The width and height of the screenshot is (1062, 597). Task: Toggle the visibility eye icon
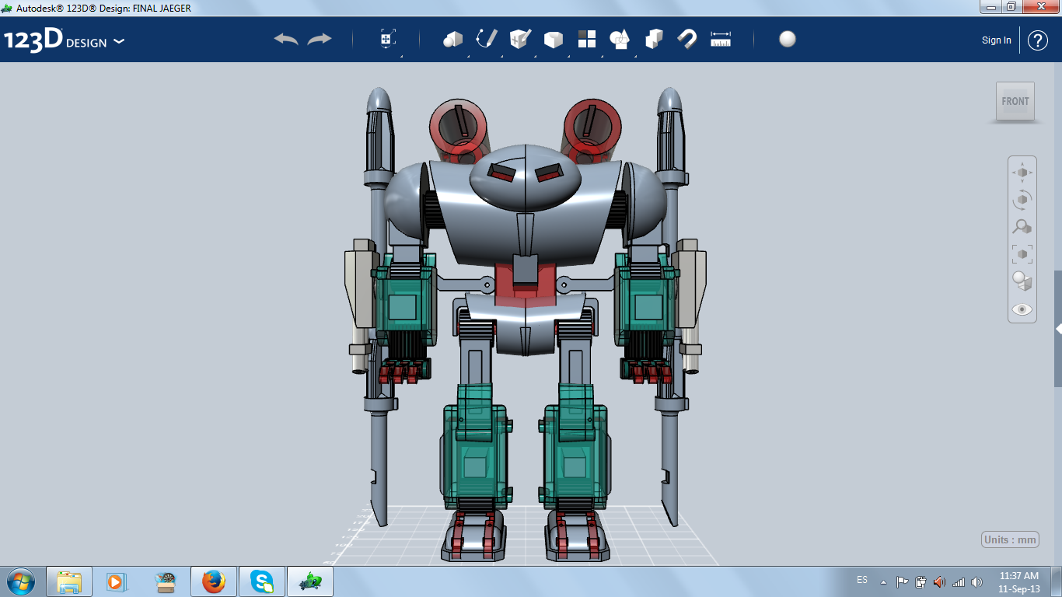point(1022,309)
